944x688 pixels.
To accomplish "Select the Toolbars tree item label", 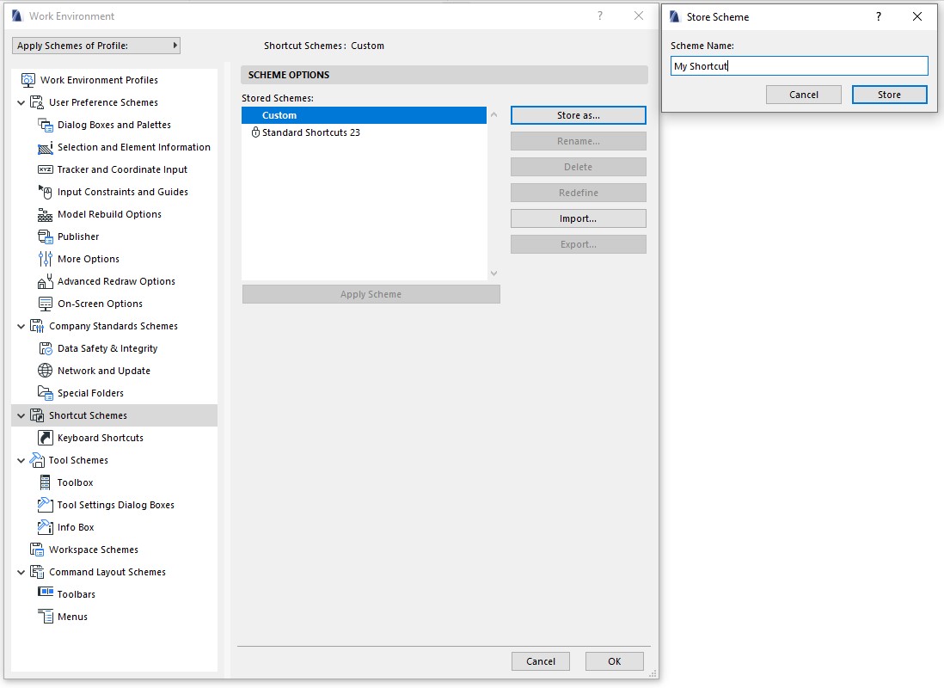I will [76, 594].
